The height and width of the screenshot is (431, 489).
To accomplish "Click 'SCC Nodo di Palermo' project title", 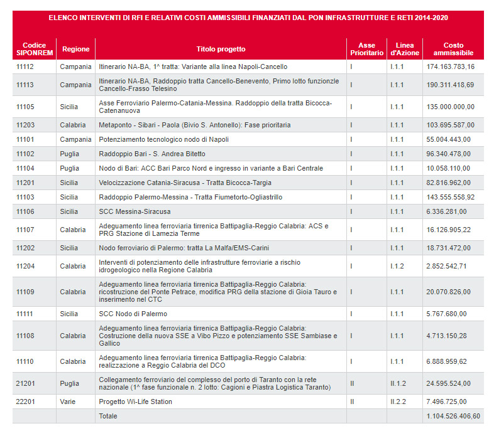I will click(x=133, y=314).
